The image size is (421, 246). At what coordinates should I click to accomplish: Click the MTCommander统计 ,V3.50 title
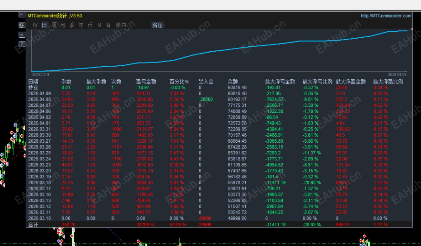coord(55,16)
